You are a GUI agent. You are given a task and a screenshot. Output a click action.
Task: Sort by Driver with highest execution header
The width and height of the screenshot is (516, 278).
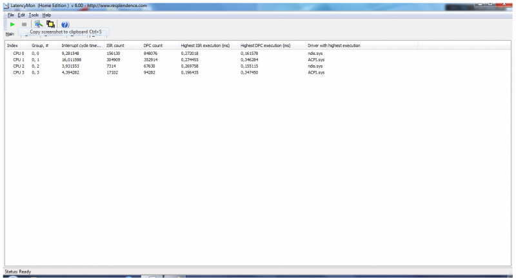(333, 46)
